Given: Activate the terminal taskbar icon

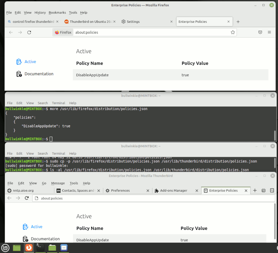Looking at the screenshot, I should coord(40,248).
